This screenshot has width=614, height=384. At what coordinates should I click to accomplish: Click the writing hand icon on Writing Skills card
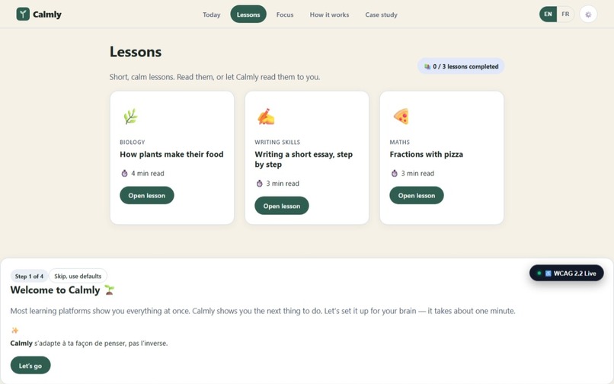click(x=266, y=117)
